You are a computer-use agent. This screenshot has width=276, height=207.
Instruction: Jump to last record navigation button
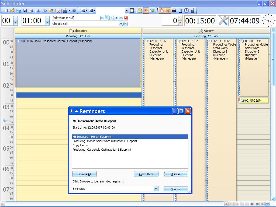[257, 204]
